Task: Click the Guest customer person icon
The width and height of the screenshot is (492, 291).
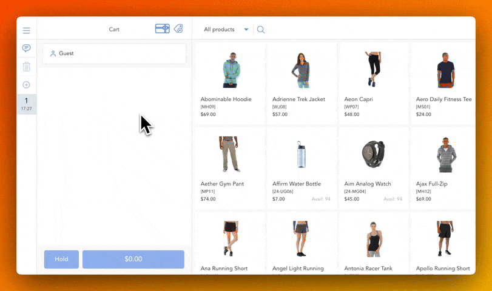Action: 53,54
